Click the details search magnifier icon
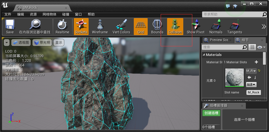 click(245, 47)
